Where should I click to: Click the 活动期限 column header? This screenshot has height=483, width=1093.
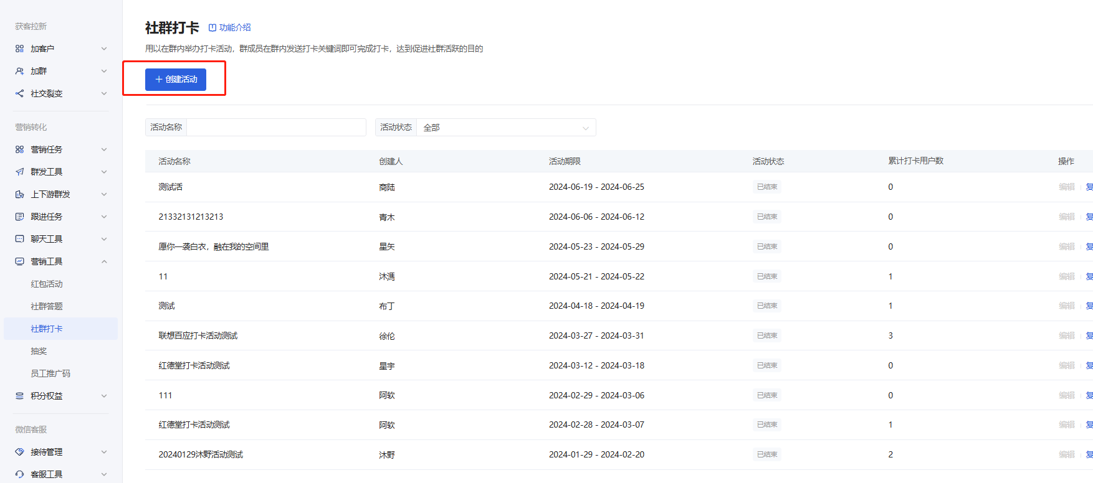(565, 161)
